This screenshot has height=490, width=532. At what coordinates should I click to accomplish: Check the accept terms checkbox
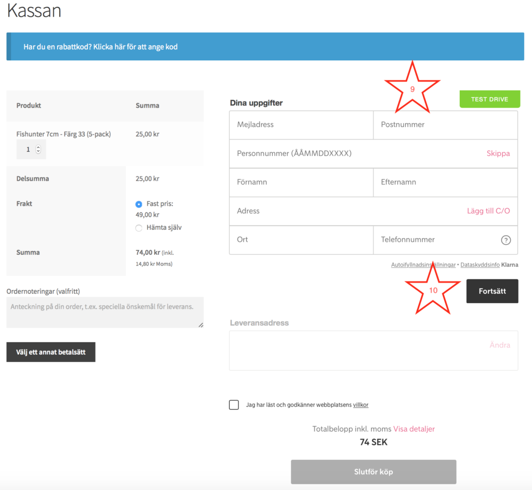click(x=234, y=405)
